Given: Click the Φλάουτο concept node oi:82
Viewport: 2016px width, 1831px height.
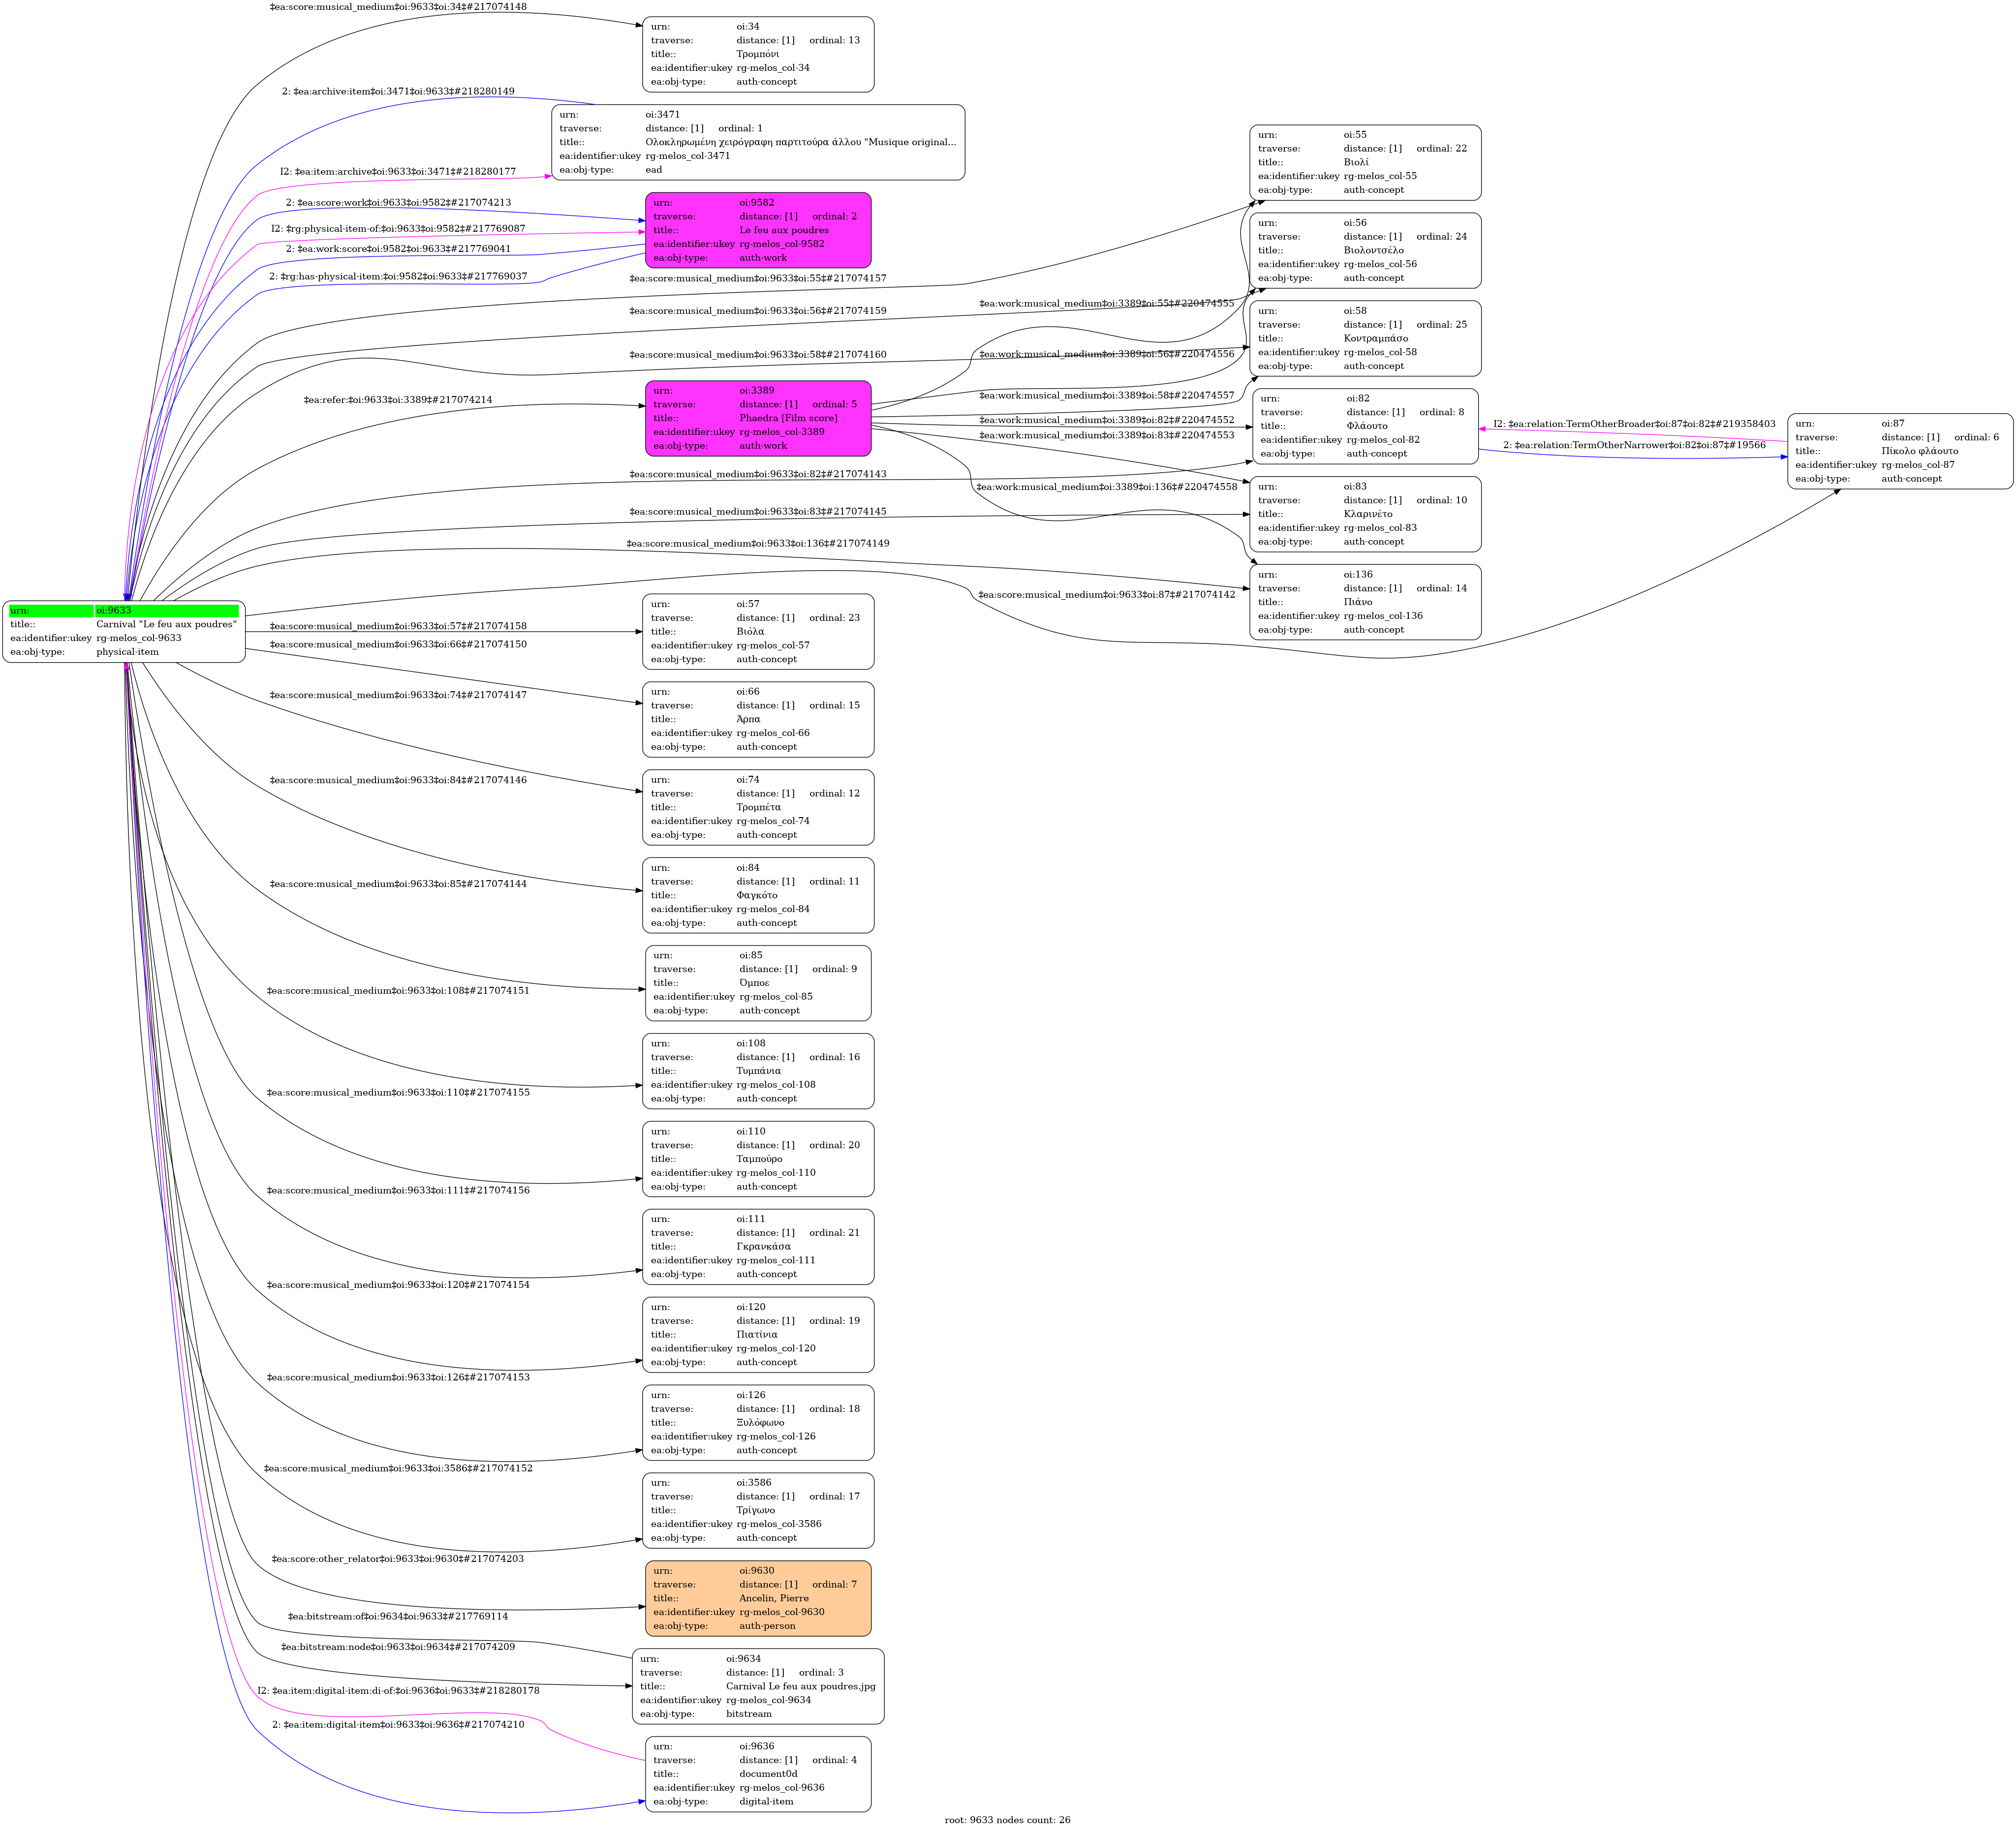Looking at the screenshot, I should [1365, 426].
